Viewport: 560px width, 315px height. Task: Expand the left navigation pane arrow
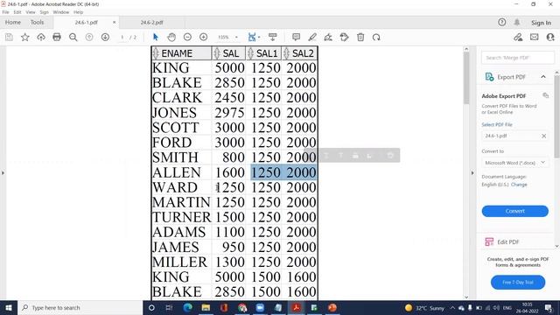(3, 173)
